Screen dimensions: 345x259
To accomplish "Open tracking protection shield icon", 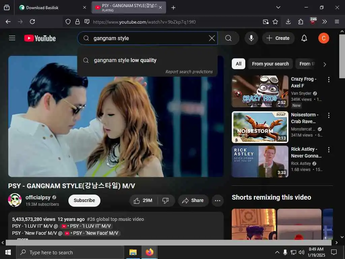I will 68,22.
